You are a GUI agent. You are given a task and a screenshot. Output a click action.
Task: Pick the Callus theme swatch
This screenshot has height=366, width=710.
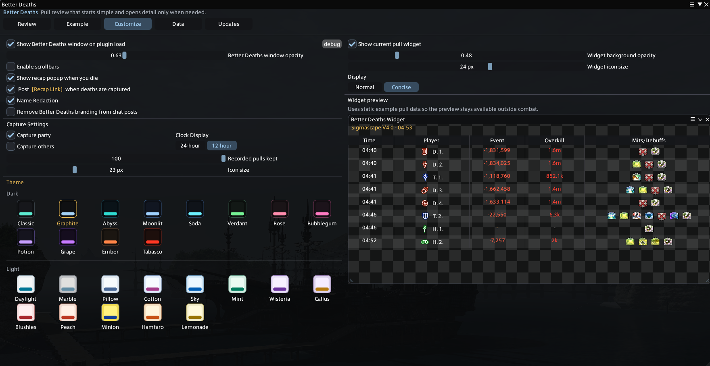pyautogui.click(x=322, y=284)
